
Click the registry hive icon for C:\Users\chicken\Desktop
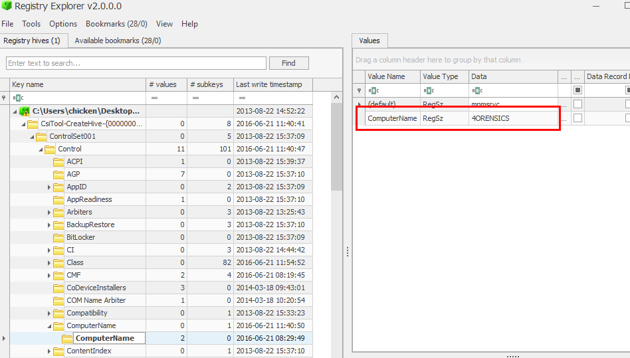pyautogui.click(x=25, y=111)
